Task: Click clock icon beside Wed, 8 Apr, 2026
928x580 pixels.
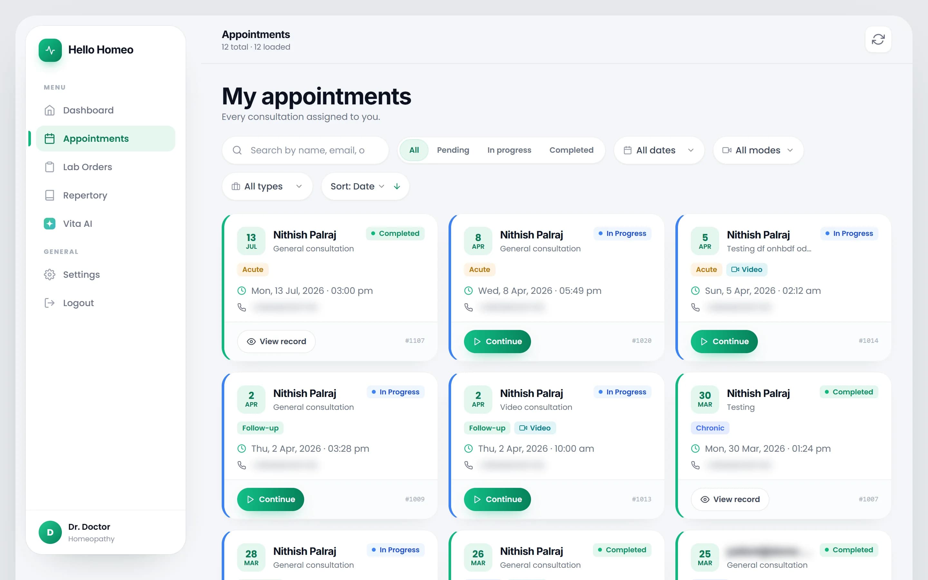Action: tap(469, 291)
